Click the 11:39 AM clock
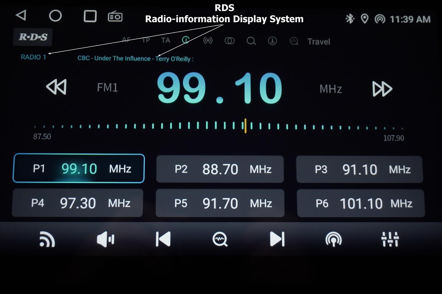Screen dimensions: 442x294 [410, 19]
